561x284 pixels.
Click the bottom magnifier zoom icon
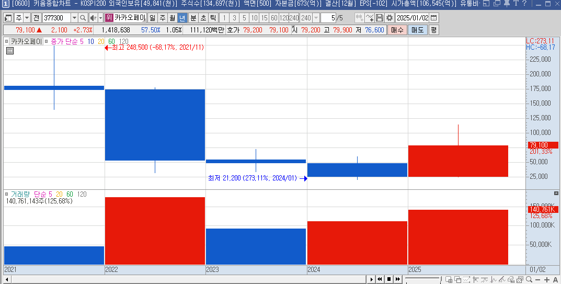(x=529, y=280)
